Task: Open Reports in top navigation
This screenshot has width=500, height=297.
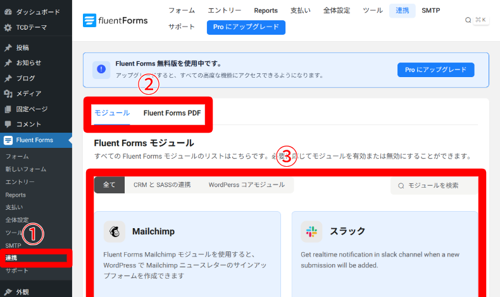Action: (x=266, y=11)
